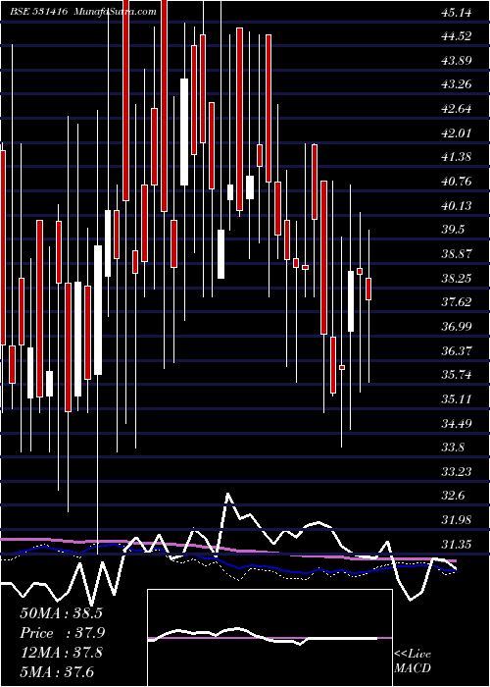This screenshot has width=490, height=687.
Task: Click inside the MACD inset chart box
Action: (269, 638)
